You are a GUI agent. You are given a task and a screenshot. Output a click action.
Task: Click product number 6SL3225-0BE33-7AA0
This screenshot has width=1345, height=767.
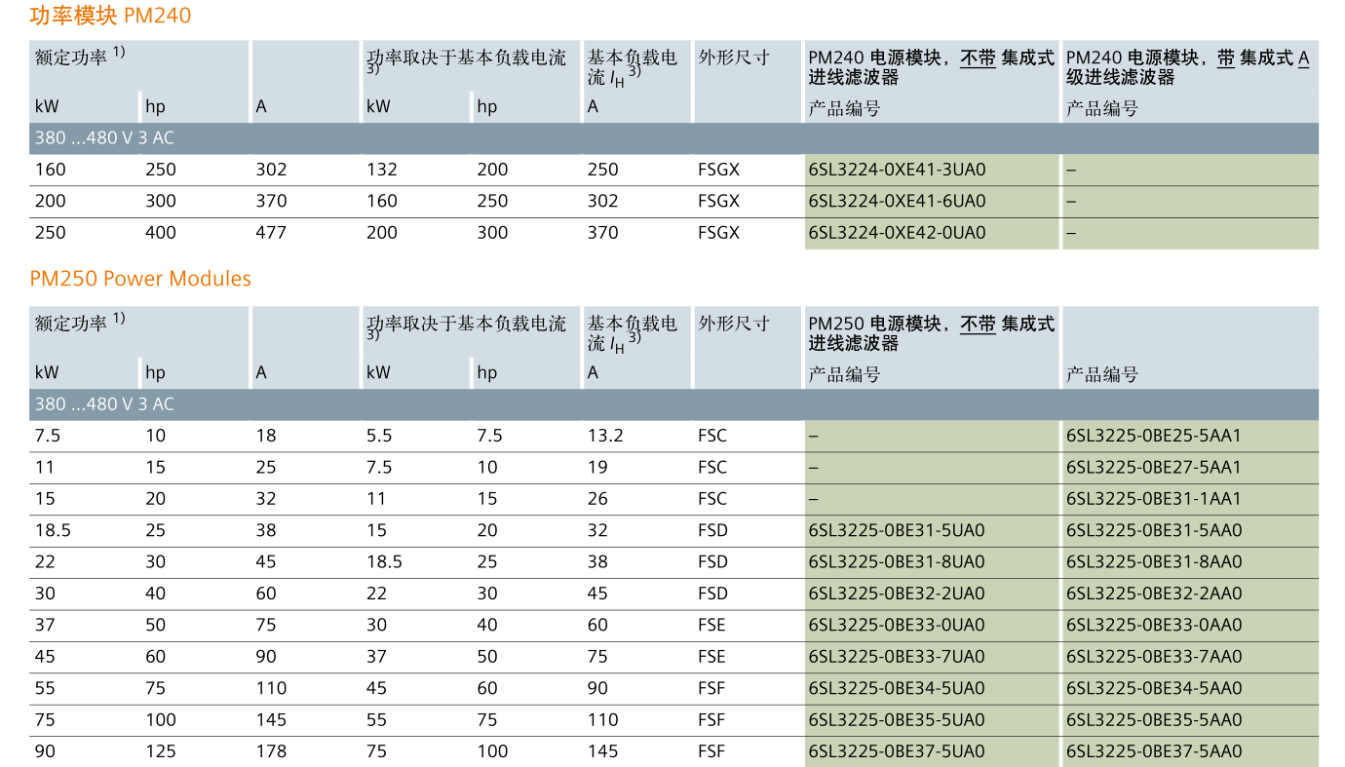click(1154, 656)
